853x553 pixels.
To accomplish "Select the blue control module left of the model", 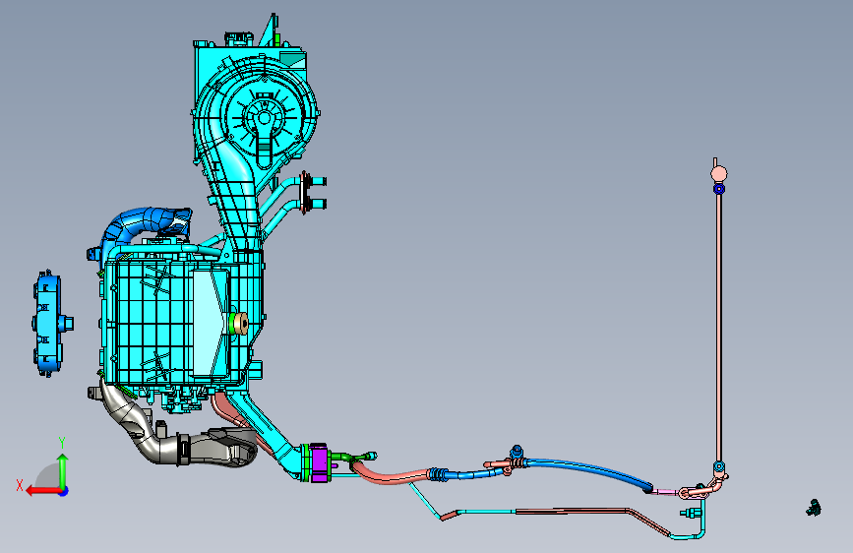I will [x=51, y=324].
